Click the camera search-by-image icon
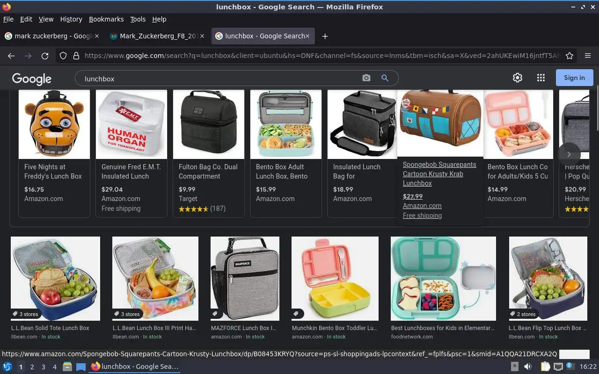Image resolution: width=599 pixels, height=374 pixels. (366, 78)
